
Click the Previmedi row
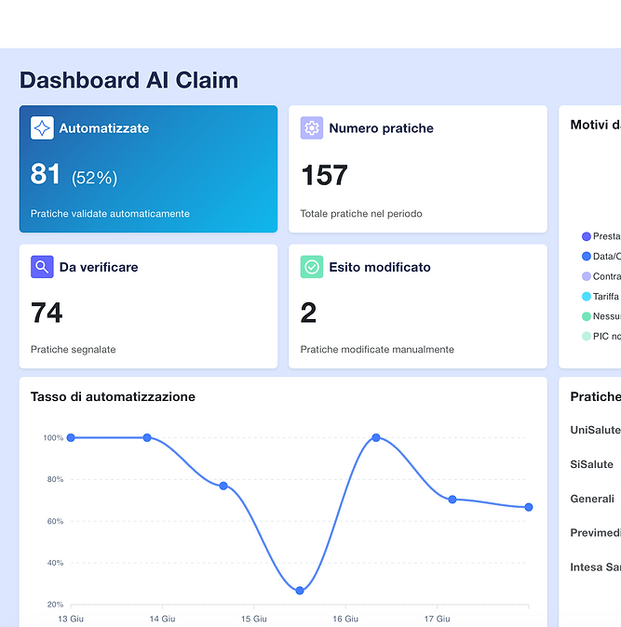595,533
